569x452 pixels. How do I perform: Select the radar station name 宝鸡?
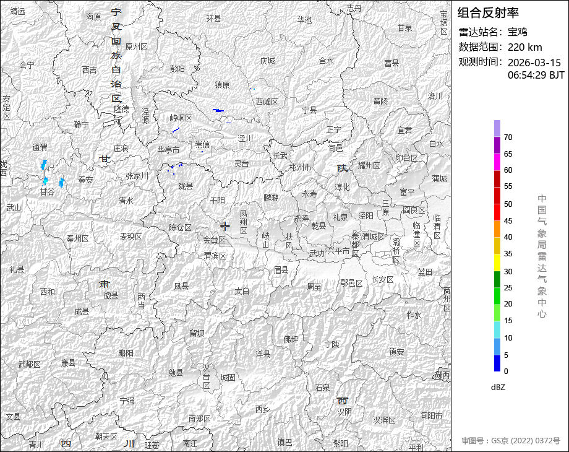coord(517,32)
